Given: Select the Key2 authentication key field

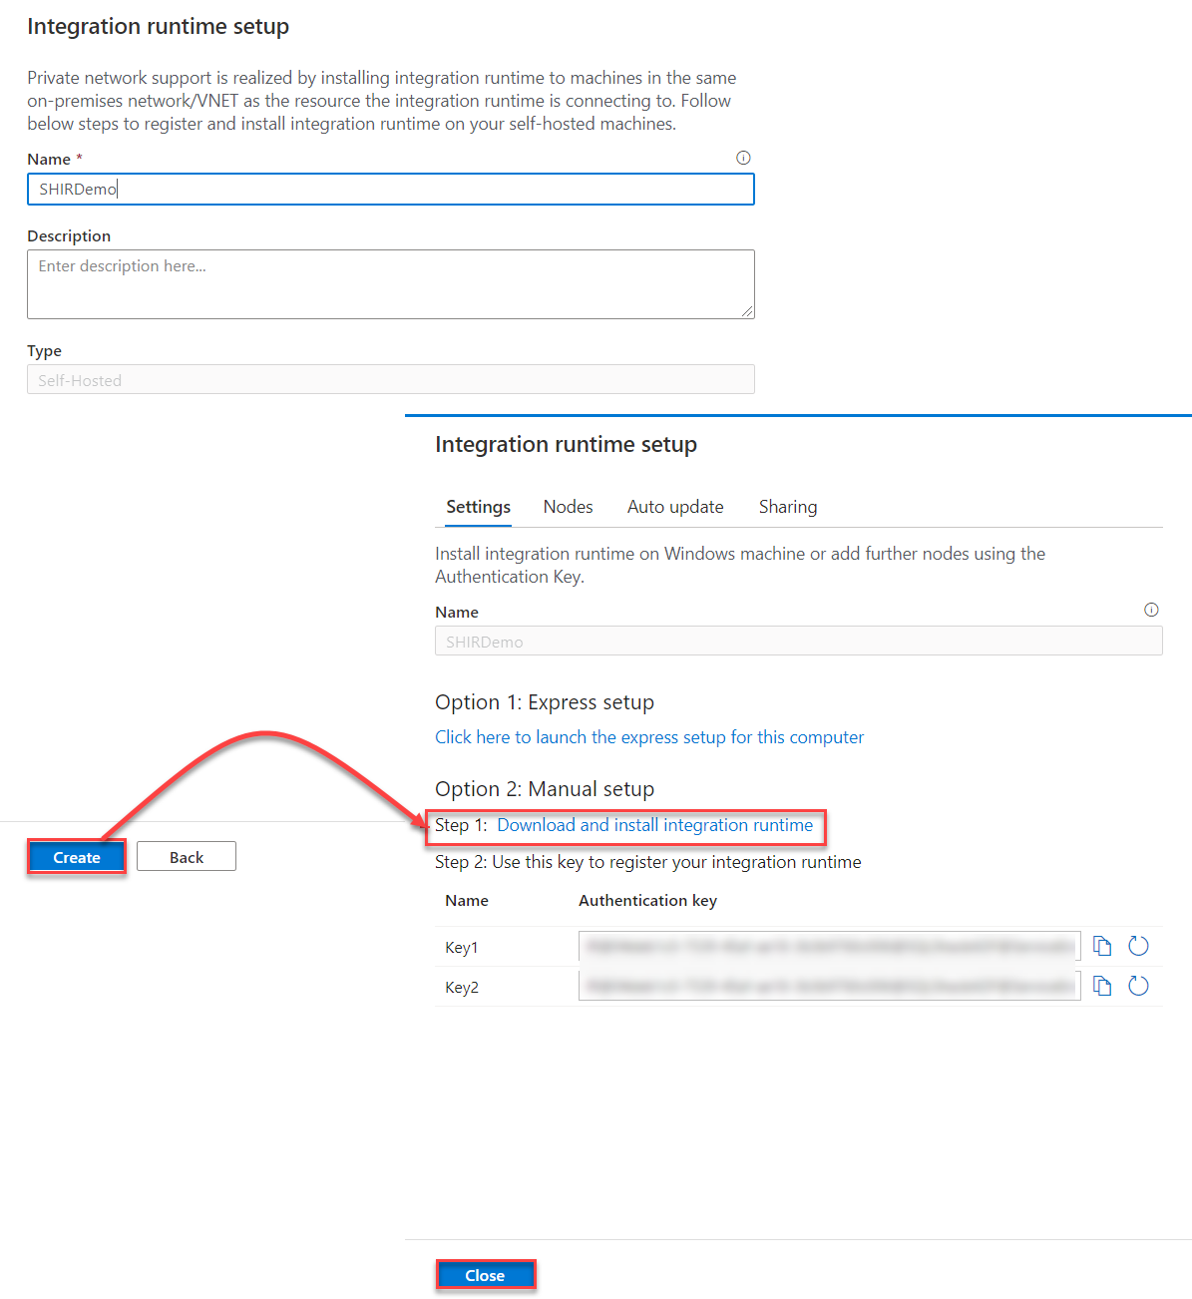Looking at the screenshot, I should tap(828, 986).
